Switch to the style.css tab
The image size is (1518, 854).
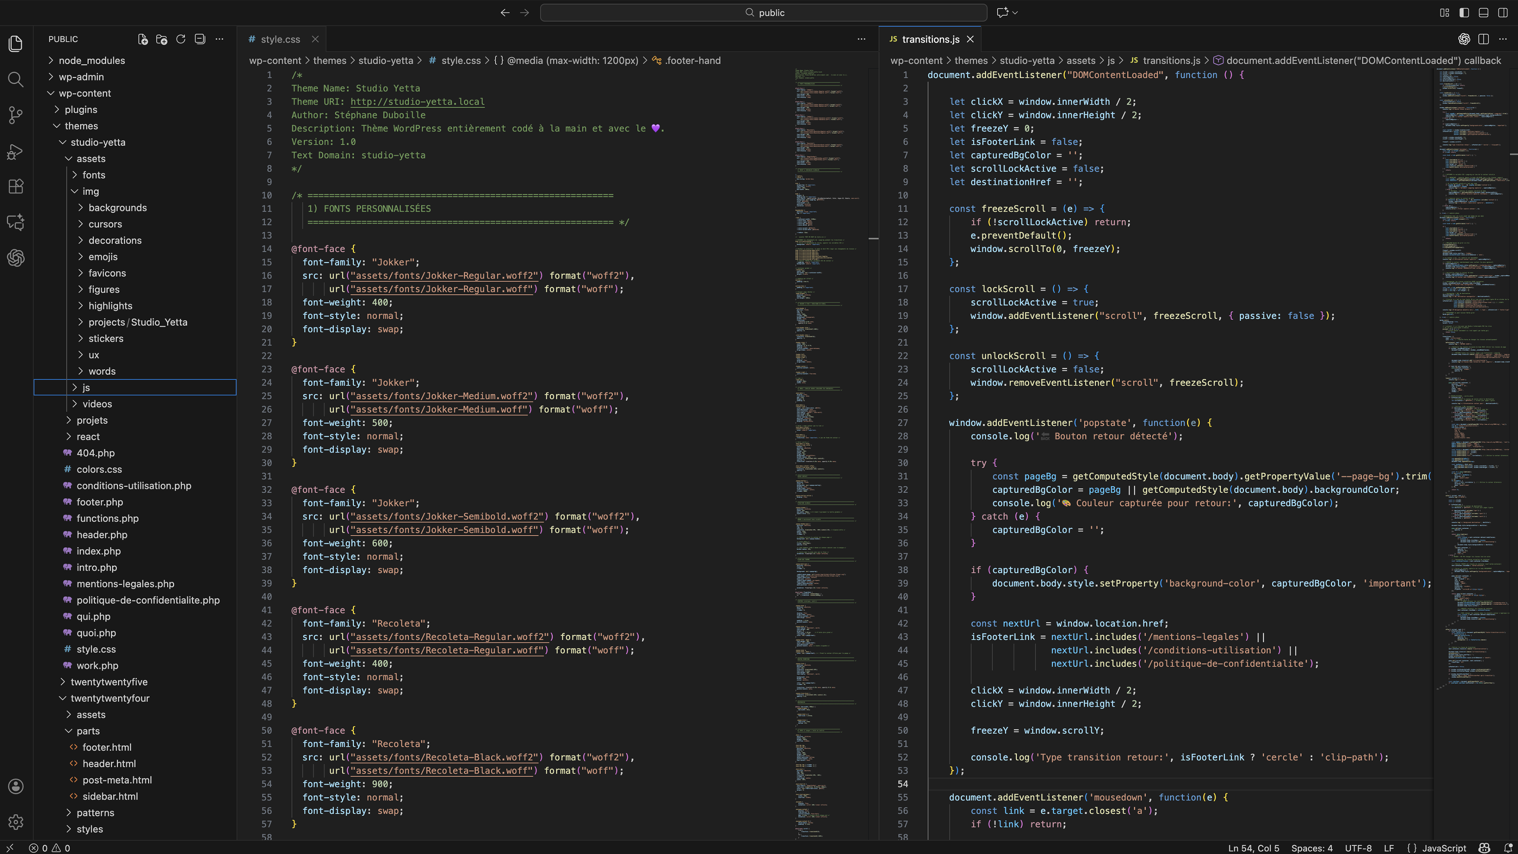coord(280,40)
